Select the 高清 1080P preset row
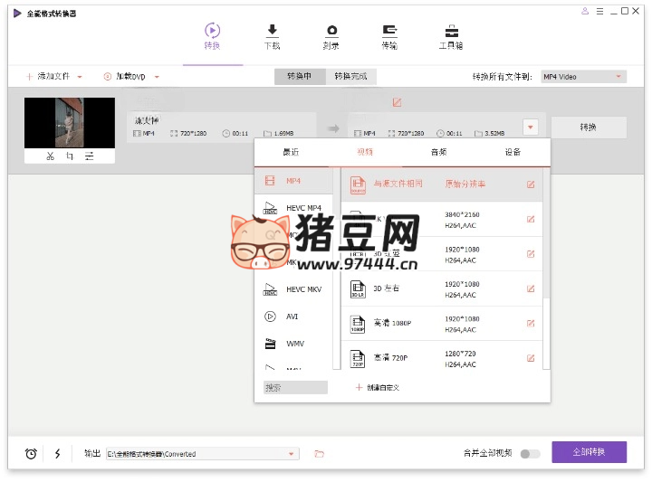Image resolution: width=652 pixels, height=482 pixels. pos(442,324)
